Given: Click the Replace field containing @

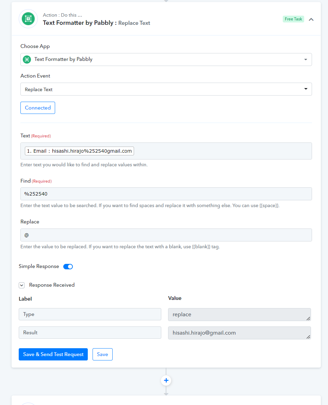Looking at the screenshot, I should (x=166, y=235).
